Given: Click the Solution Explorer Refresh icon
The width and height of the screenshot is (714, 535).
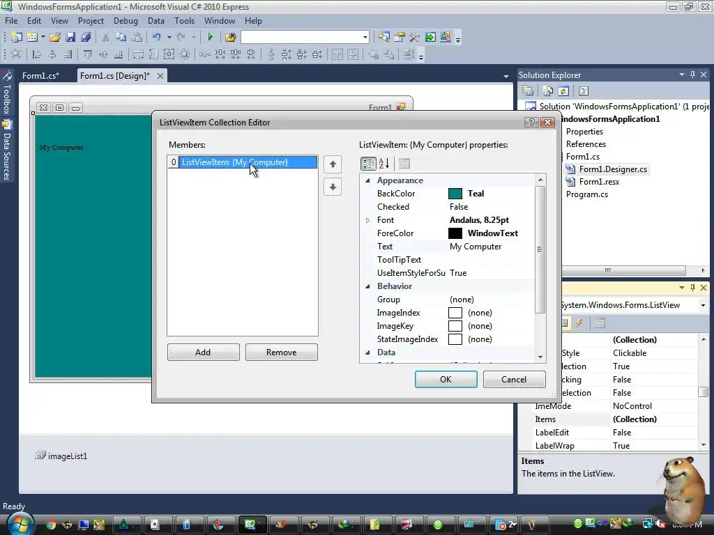Looking at the screenshot, I should click(x=563, y=91).
